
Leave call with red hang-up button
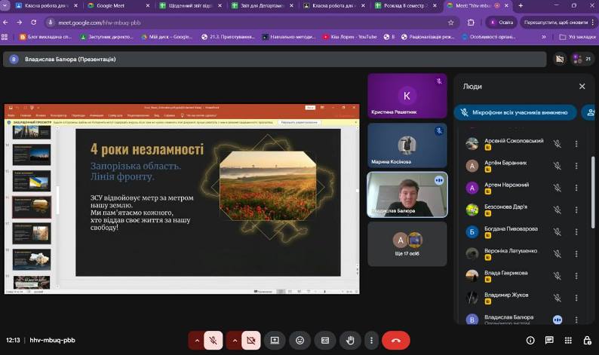point(396,340)
